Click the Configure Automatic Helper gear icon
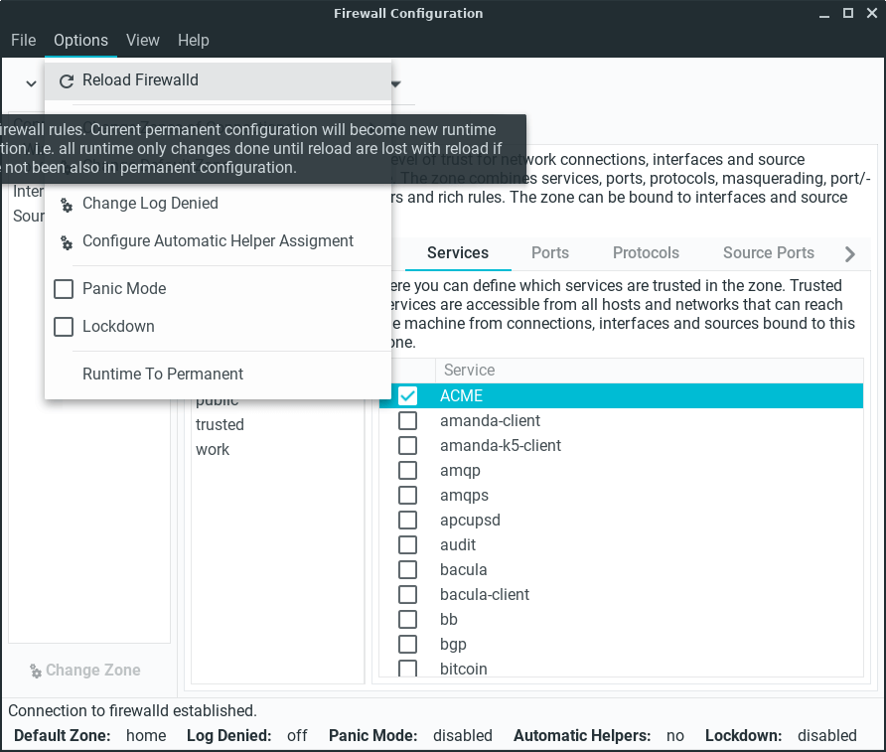 tap(67, 242)
